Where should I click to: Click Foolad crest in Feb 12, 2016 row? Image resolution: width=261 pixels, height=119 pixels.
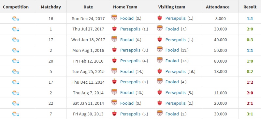[x=160, y=60]
